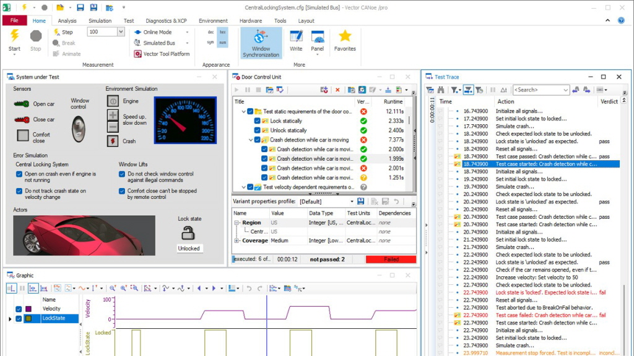Switch to the Simulation ribbon tab
The image size is (634, 356).
(x=100, y=20)
